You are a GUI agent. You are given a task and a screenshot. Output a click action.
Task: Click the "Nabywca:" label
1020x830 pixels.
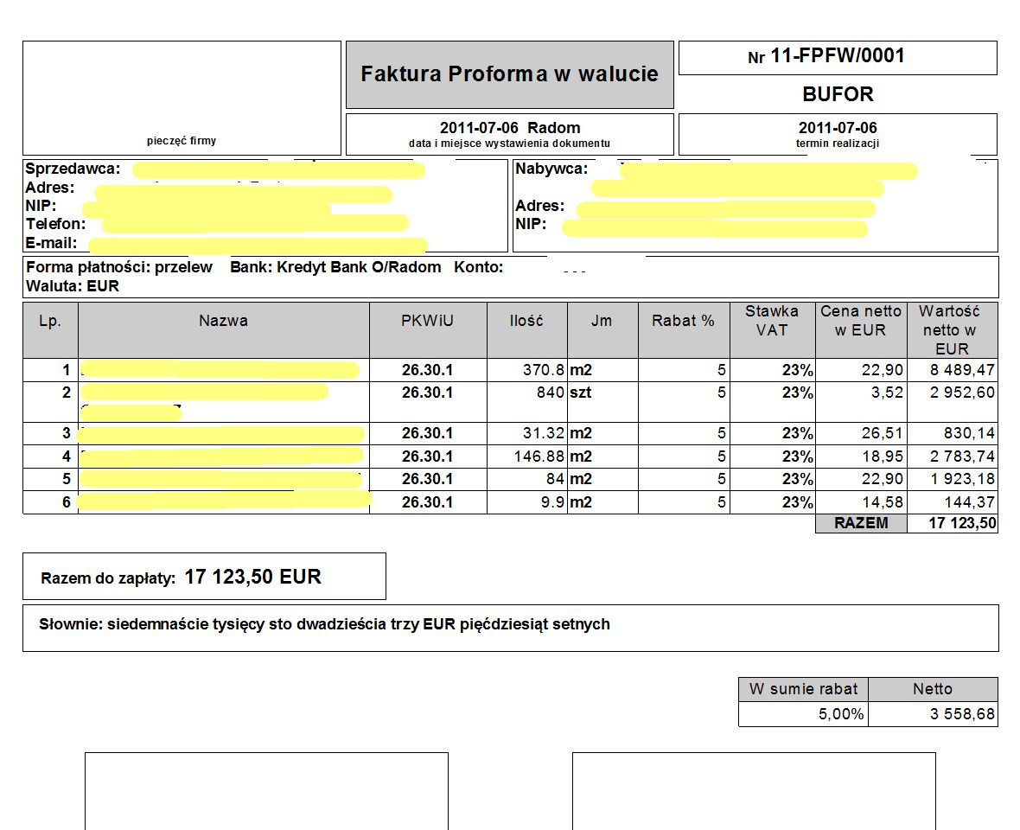click(x=551, y=169)
